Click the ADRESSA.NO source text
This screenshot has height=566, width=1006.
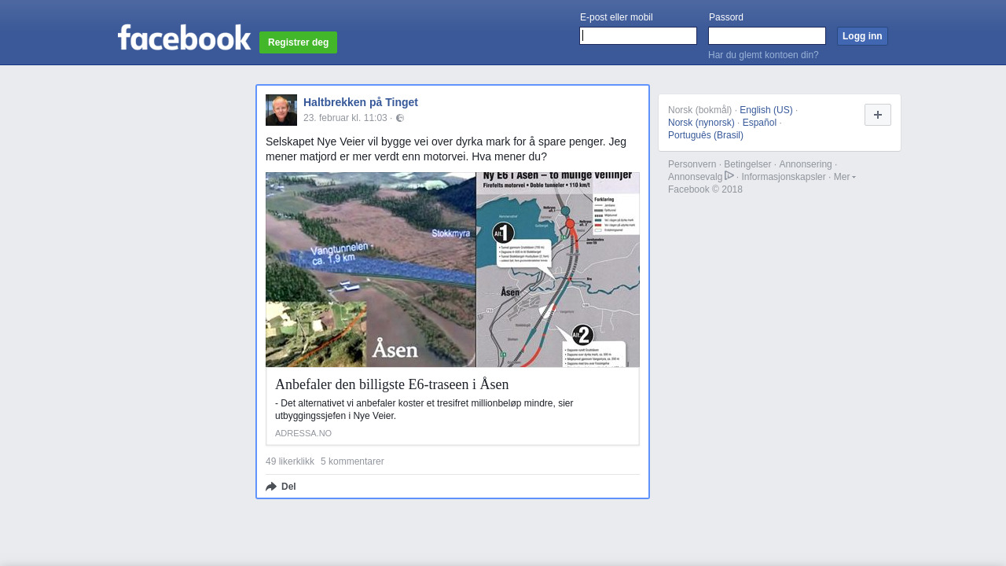[303, 433]
